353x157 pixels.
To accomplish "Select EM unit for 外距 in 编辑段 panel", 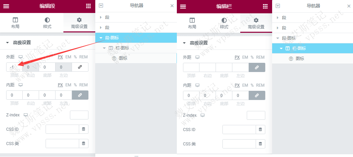I will click(68, 57).
